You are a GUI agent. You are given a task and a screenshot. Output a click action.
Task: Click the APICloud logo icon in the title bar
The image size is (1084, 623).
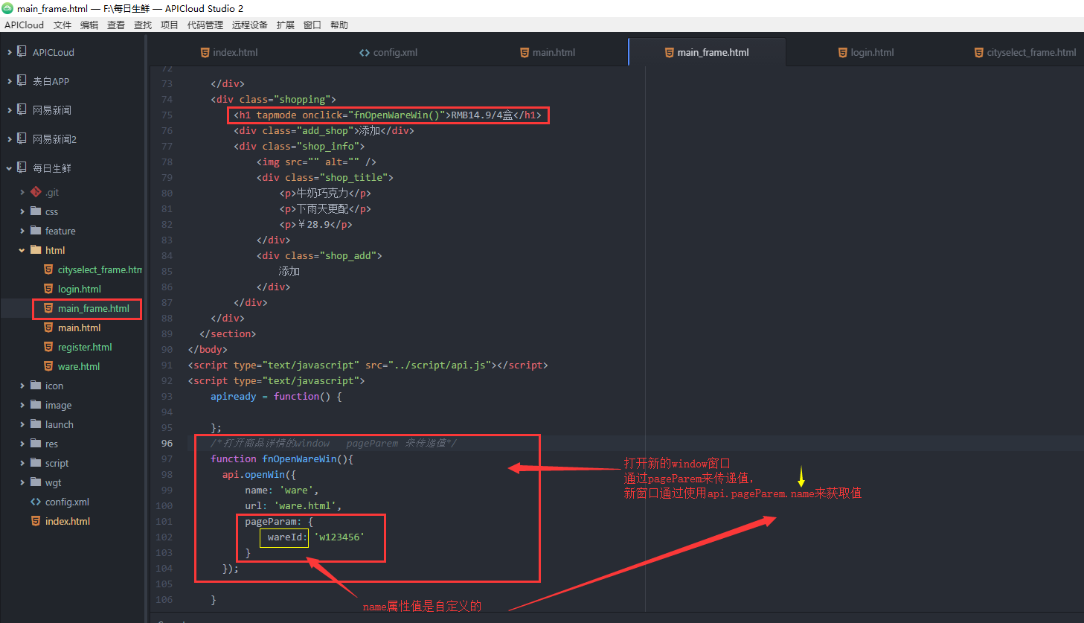coord(7,8)
